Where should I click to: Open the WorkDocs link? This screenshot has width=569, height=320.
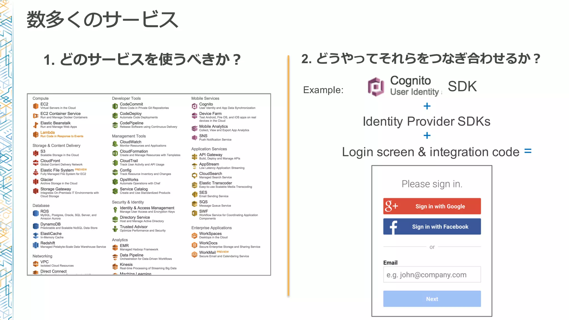[208, 243]
